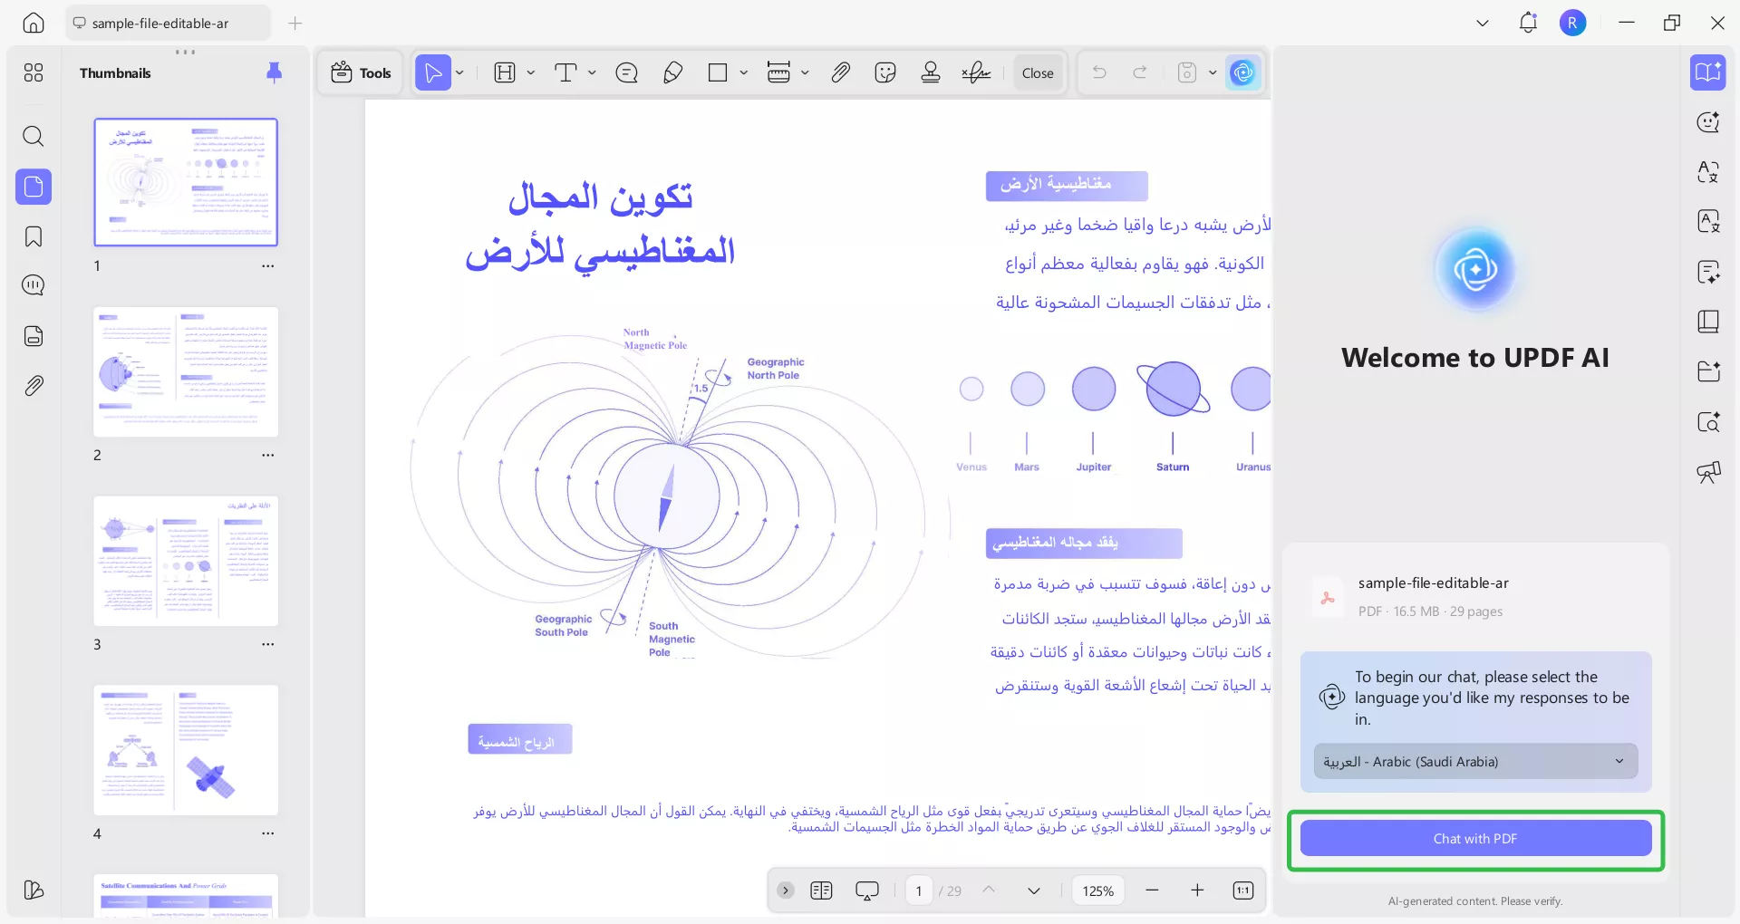Expand the Text tool dropdown arrow
Viewport: 1740px width, 924px height.
click(x=592, y=72)
